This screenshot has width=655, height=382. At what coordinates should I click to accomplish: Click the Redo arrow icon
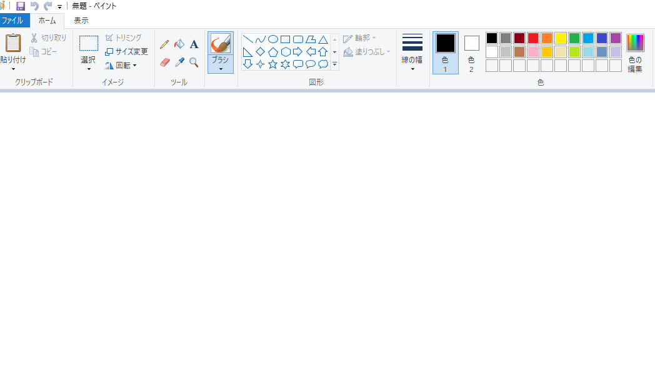pos(48,6)
